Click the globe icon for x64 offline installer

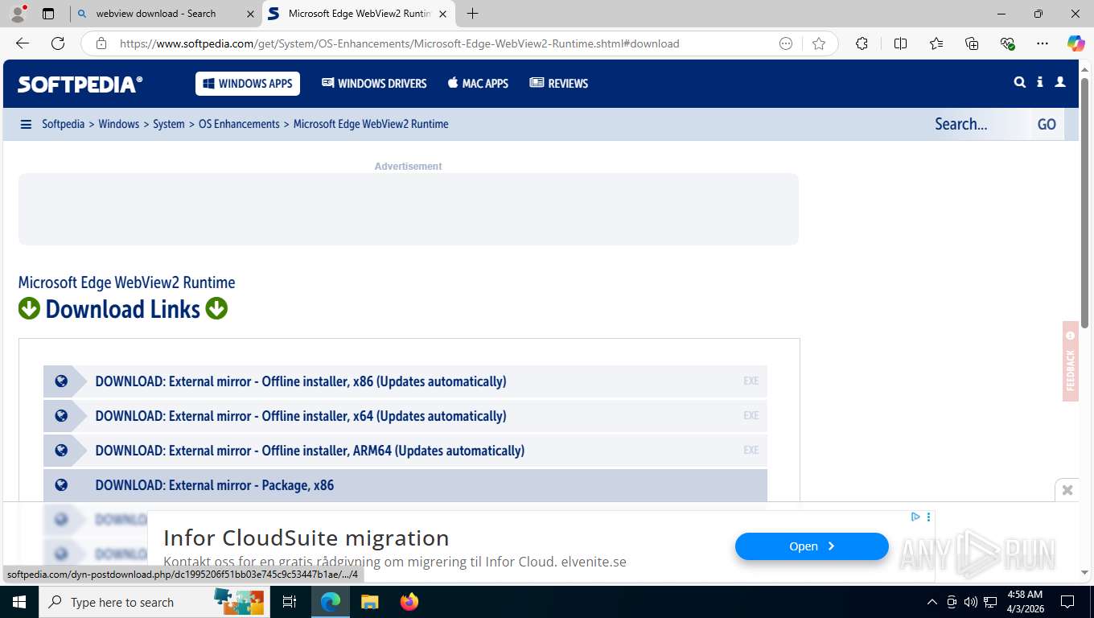click(61, 416)
